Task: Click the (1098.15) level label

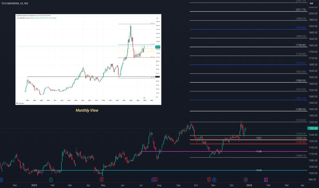Action: click(x=301, y=156)
